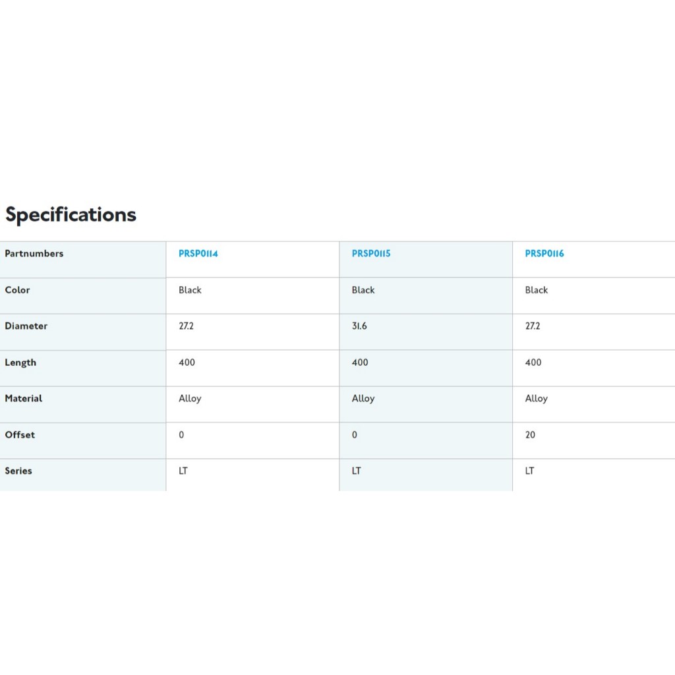This screenshot has height=675, width=675.
Task: Select the 27.2 diameter under PRSP0116
Action: coord(533,326)
